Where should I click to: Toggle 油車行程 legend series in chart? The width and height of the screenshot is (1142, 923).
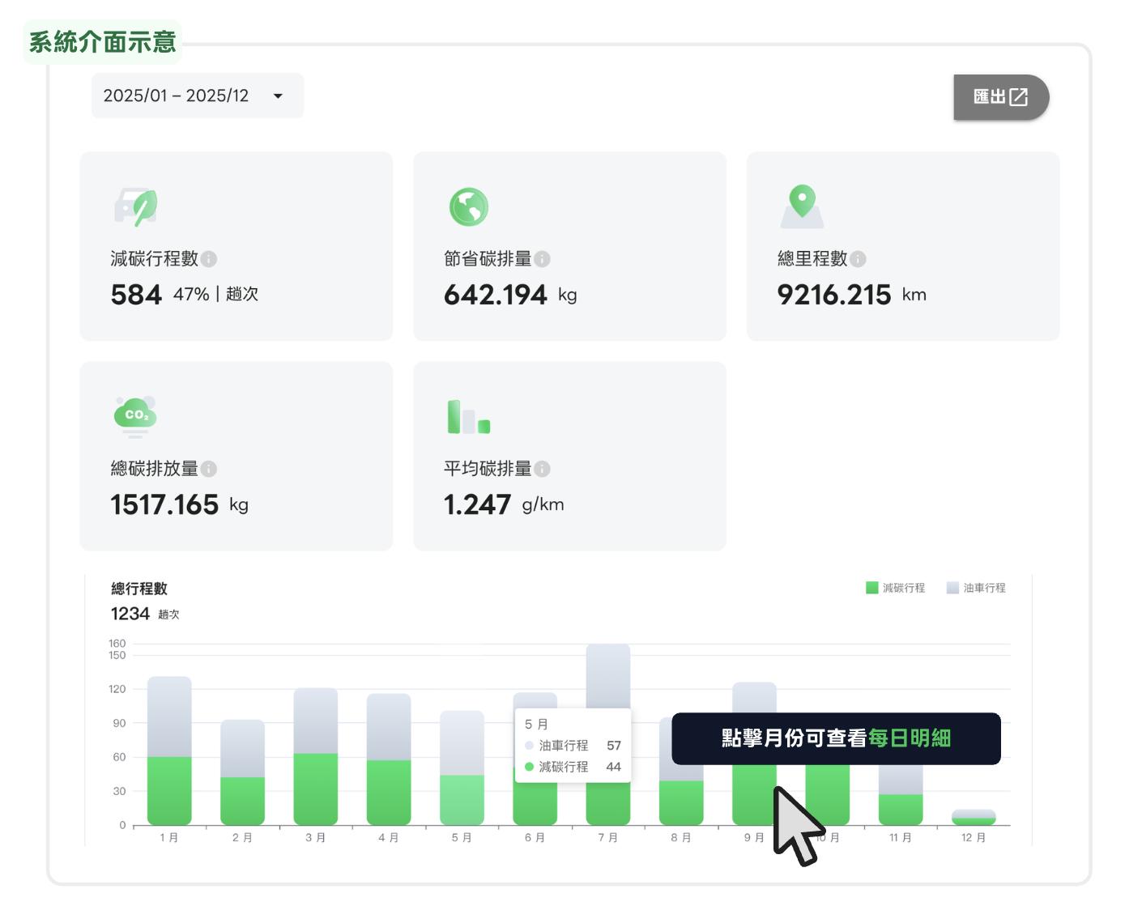coord(976,588)
